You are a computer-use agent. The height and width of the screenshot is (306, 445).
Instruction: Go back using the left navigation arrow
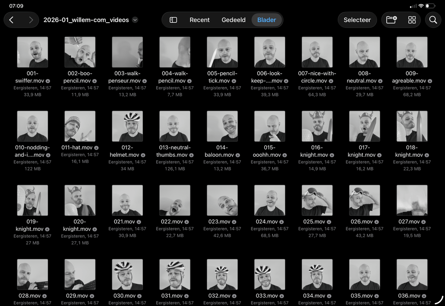(x=11, y=20)
